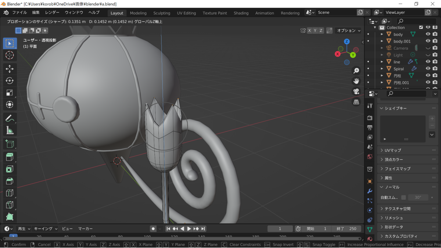441x248 pixels.
Task: Open shape key specials dropdown arrow
Action: [432, 134]
